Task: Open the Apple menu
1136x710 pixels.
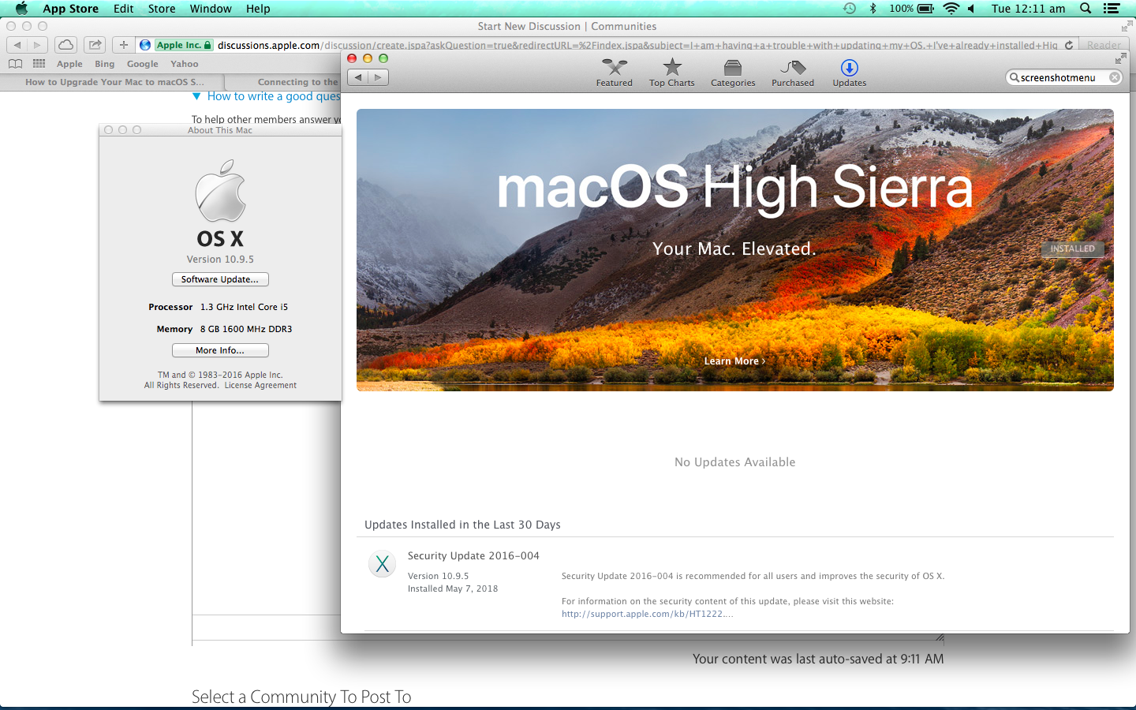Action: [x=21, y=9]
